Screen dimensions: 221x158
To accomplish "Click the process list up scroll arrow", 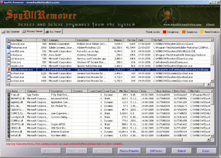I will pos(212,40).
